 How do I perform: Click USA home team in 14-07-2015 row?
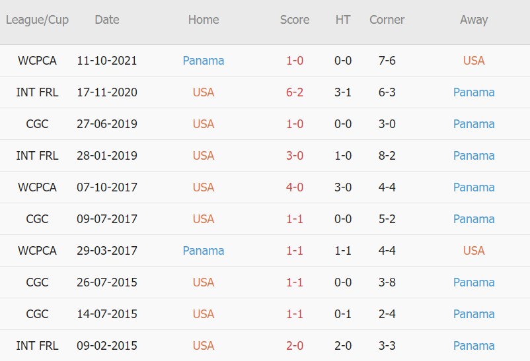tap(204, 314)
